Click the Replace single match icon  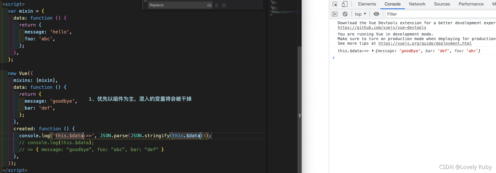216,5
